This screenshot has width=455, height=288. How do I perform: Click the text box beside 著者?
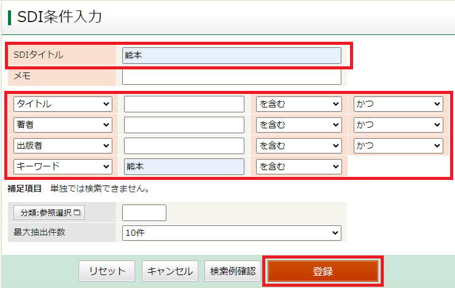click(184, 125)
